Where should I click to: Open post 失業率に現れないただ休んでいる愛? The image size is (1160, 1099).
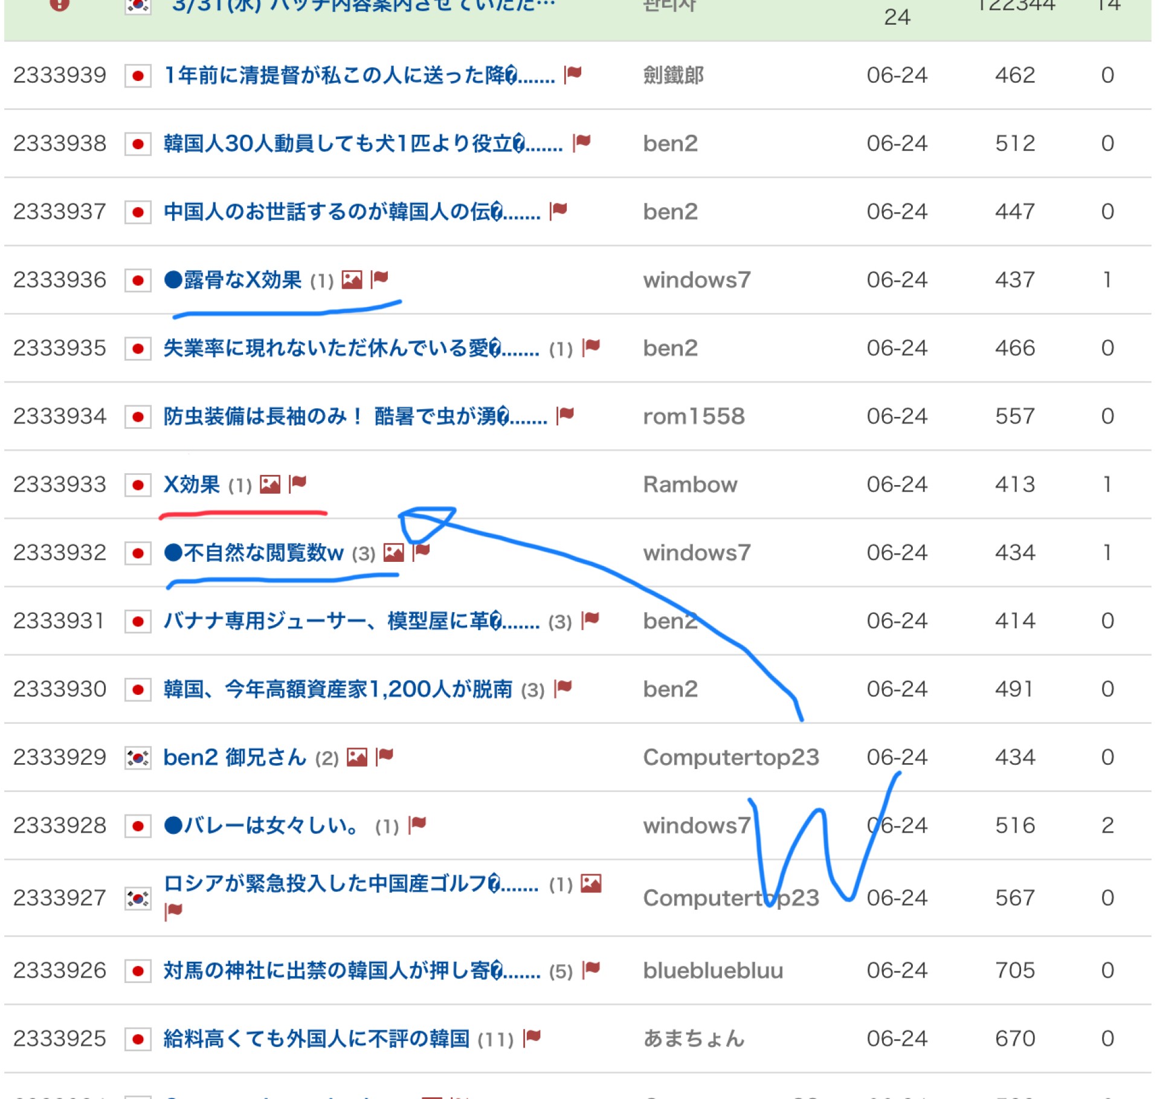pos(351,349)
